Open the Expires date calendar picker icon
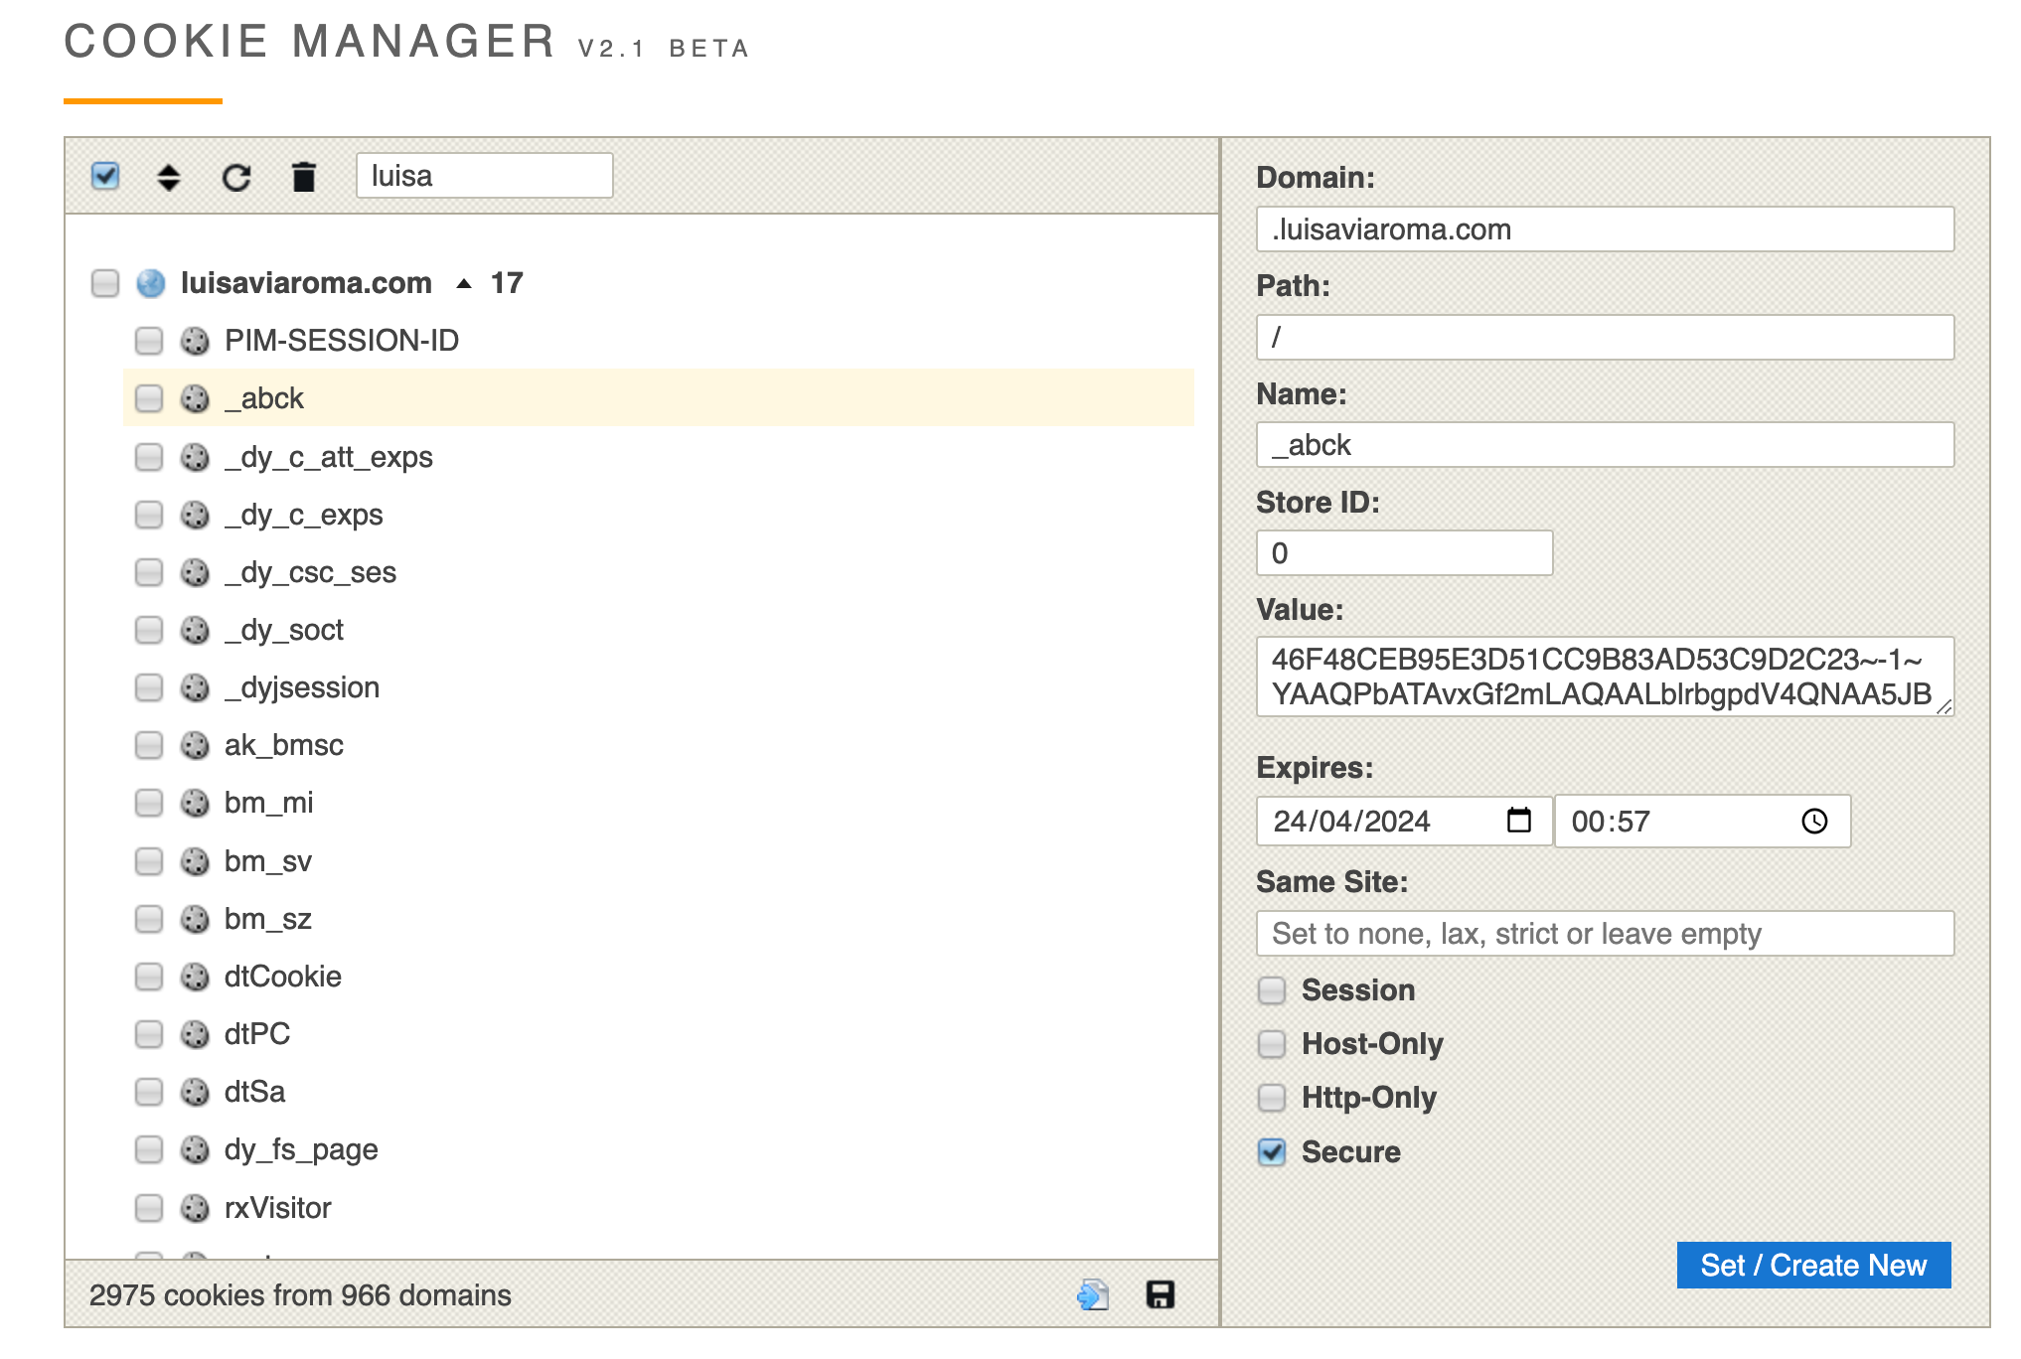2021x1359 pixels. coord(1518,821)
